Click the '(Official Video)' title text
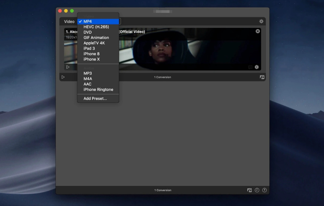 (x=132, y=31)
